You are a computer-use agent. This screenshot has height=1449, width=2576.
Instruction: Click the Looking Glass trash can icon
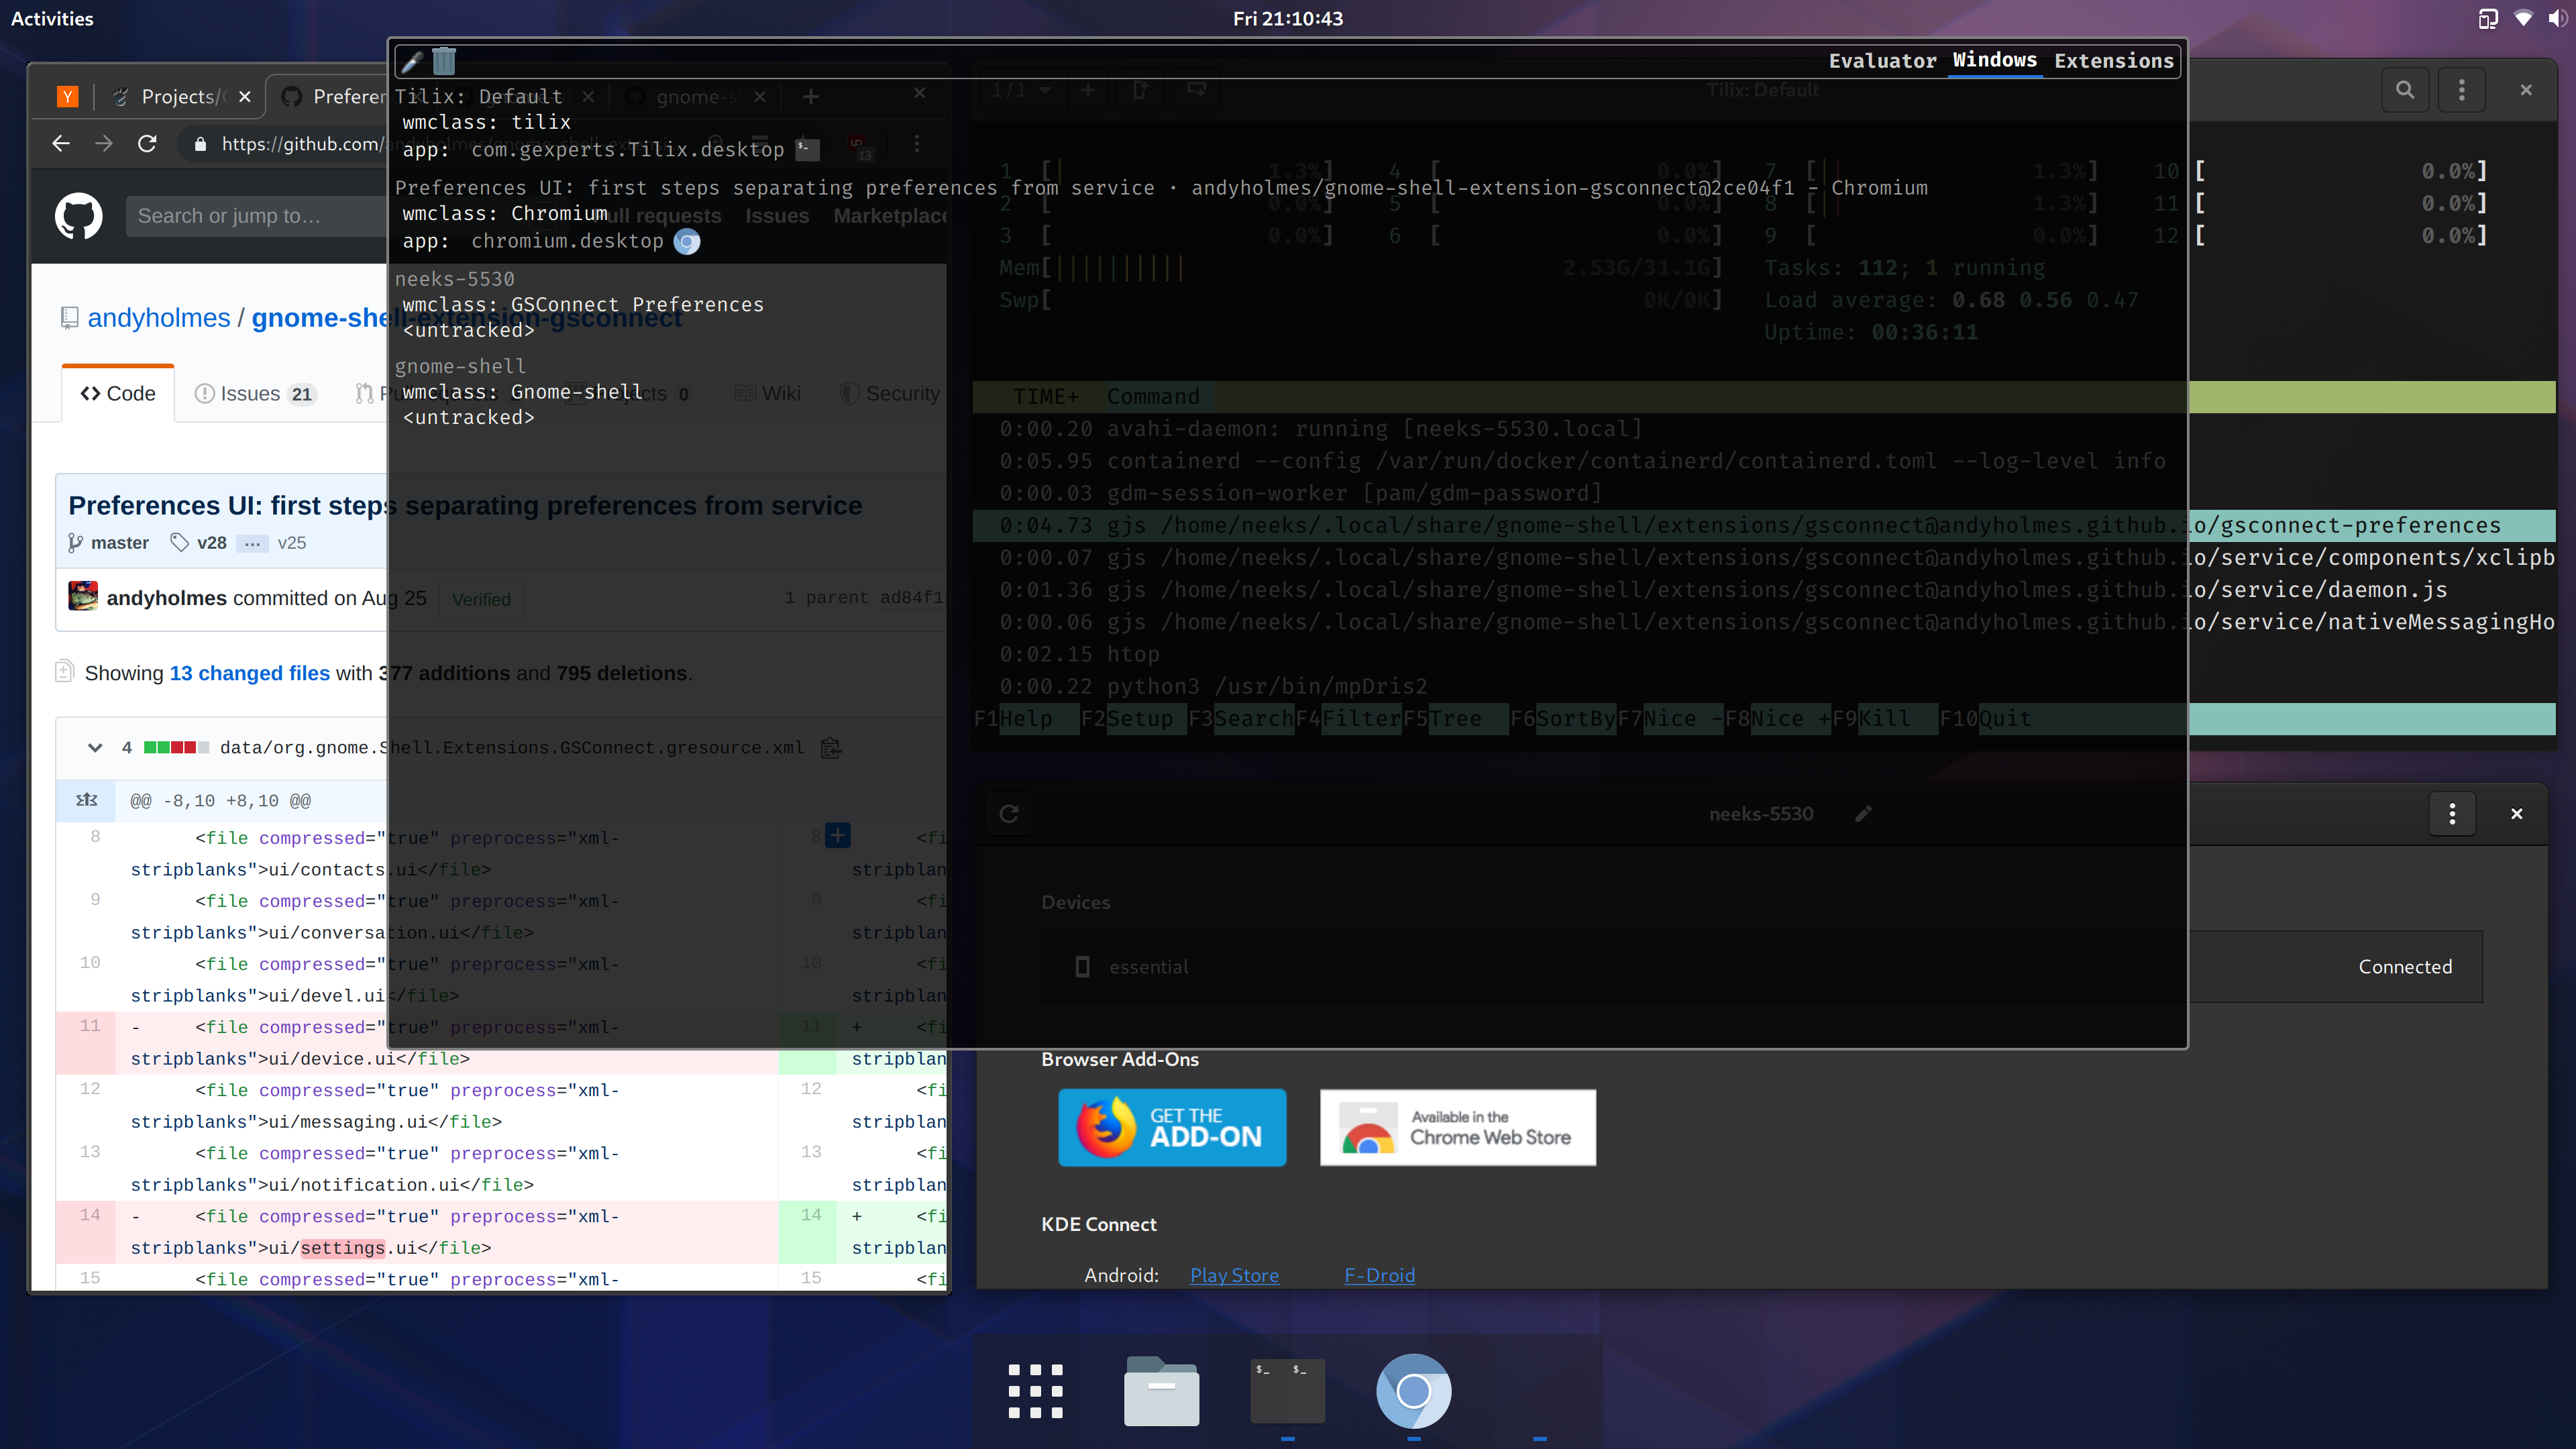[444, 61]
